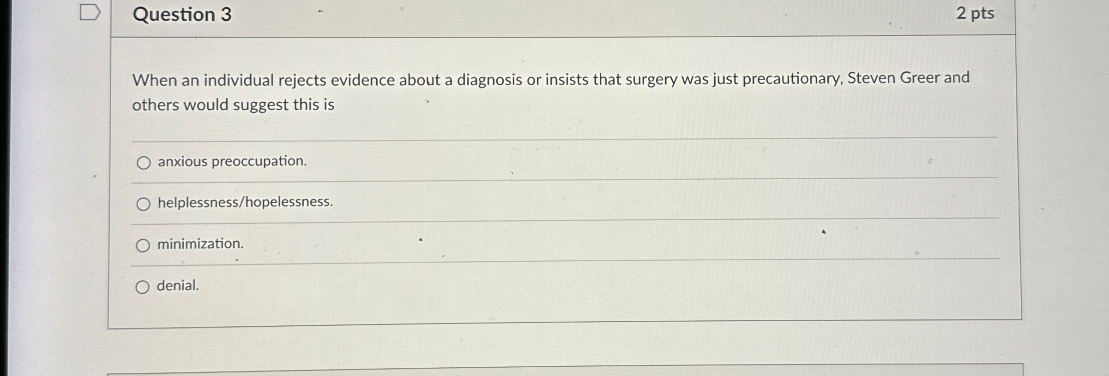Select the radio button for anxious preoccupation

(x=144, y=162)
